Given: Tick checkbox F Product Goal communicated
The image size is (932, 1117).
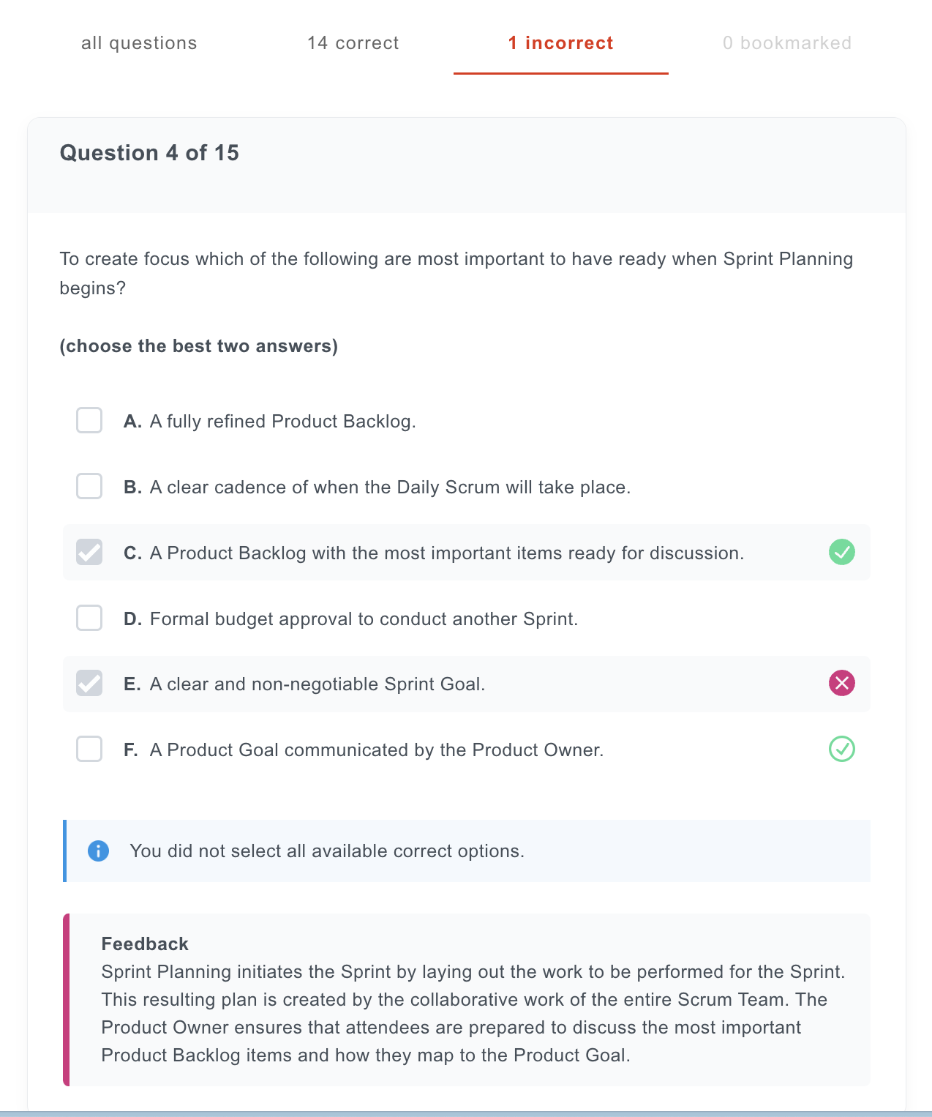Looking at the screenshot, I should click(89, 749).
